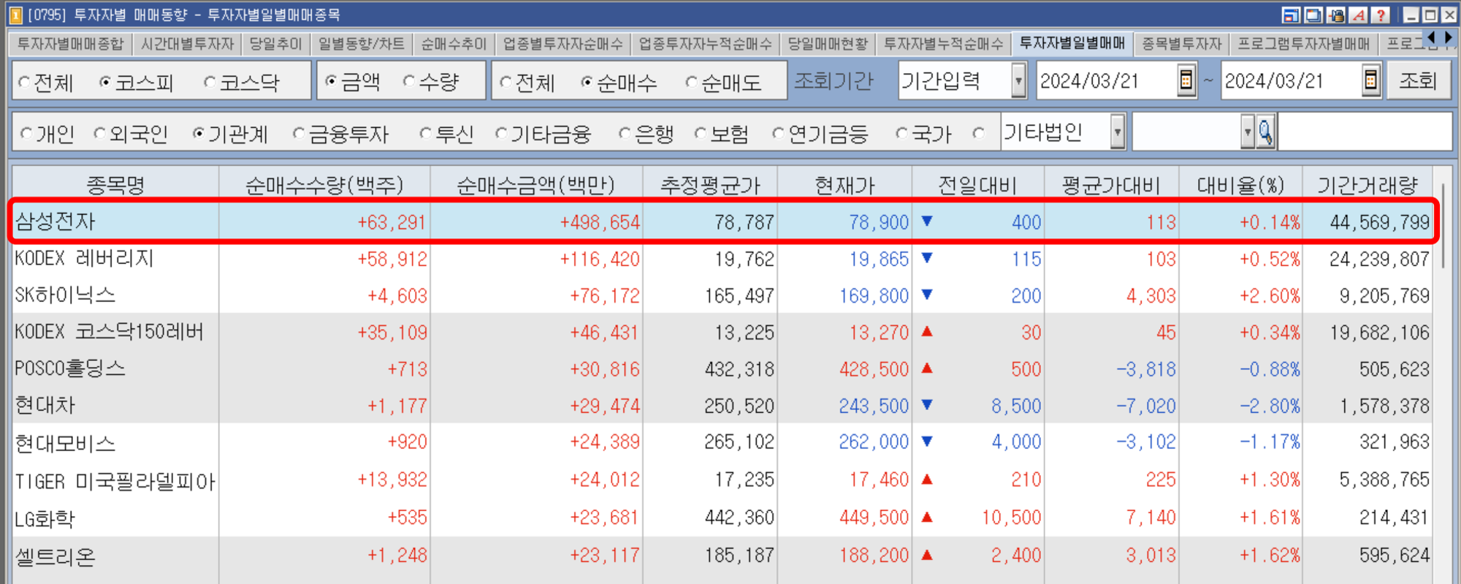The image size is (1461, 584).
Task: Click the empty stock name field after magnifier
Action: click(x=1365, y=132)
